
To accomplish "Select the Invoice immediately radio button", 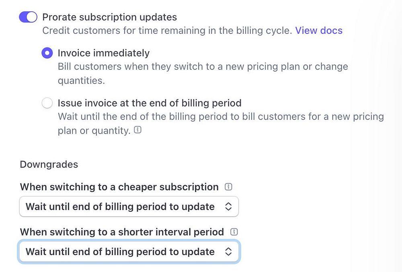I will coord(47,53).
